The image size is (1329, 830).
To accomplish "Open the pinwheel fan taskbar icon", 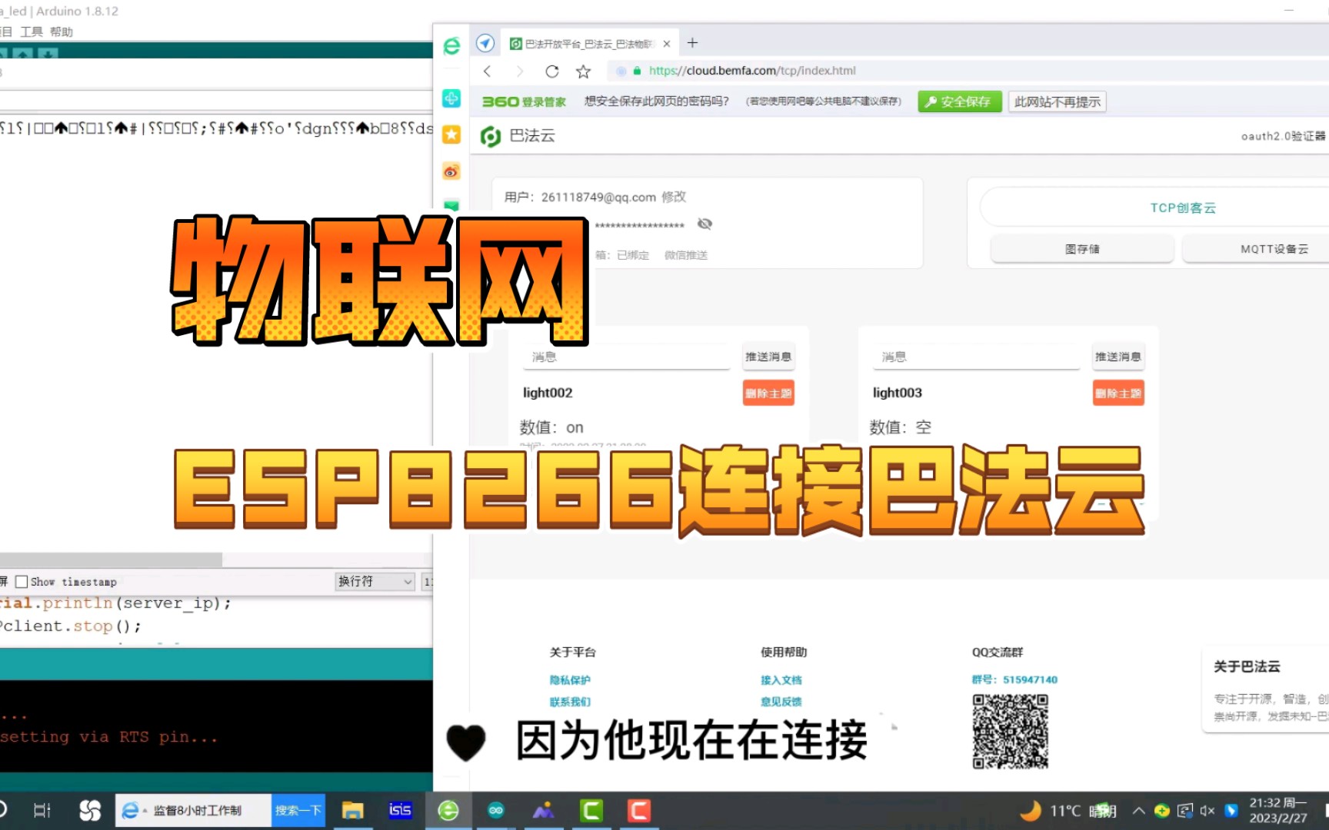I will point(90,810).
